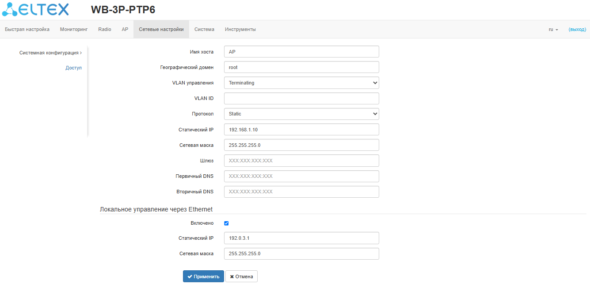The width and height of the screenshot is (590, 284).
Task: Click into the empty VLAN ID field
Action: (301, 98)
